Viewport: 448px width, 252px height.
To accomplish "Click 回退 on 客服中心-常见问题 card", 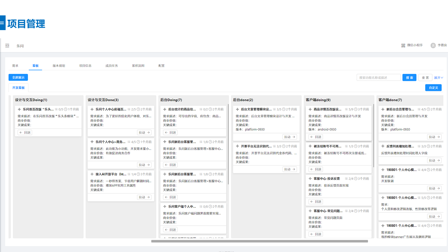I will pyautogui.click(x=315, y=234).
